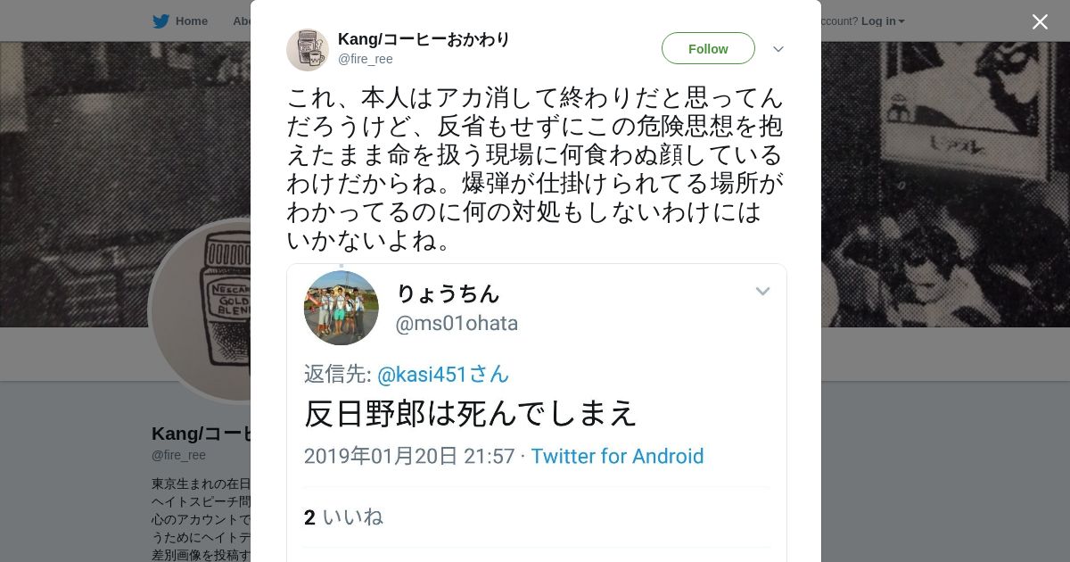Open the About menu item in top bar

point(241,21)
